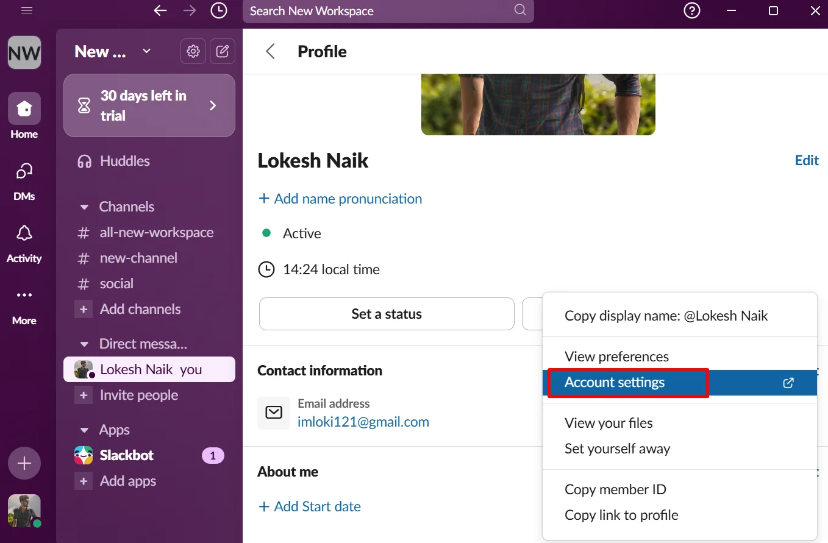Open the hamburger menu icon
This screenshot has width=828, height=543.
tap(27, 10)
